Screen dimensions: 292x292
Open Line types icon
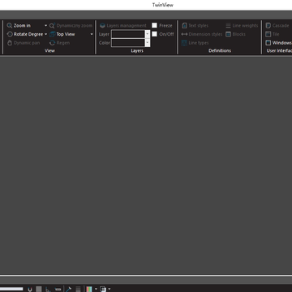pos(184,43)
